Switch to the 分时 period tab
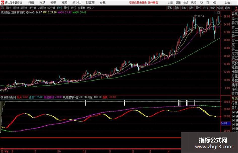The height and width of the screenshot is (153, 238). click(8, 8)
